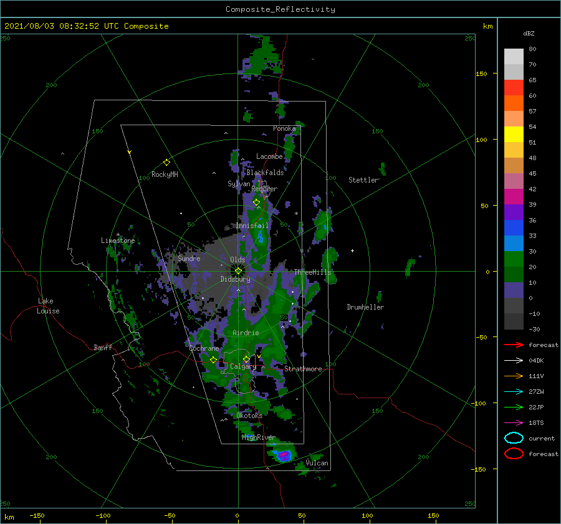Click the magenta 18TS arrow legend icon
This screenshot has height=524, width=561.
click(514, 423)
